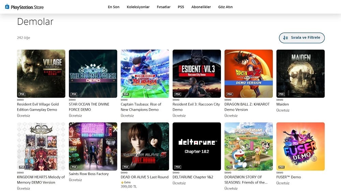Click Ücretsiz under the Maiden title

coord(283,110)
